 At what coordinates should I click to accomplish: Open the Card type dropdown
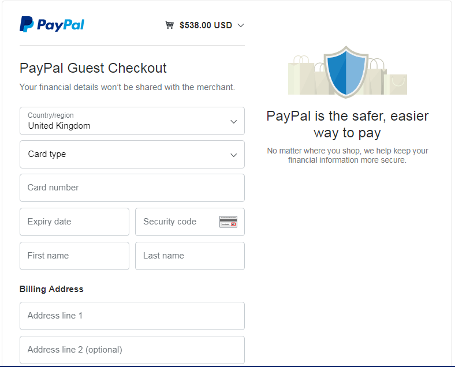point(132,154)
